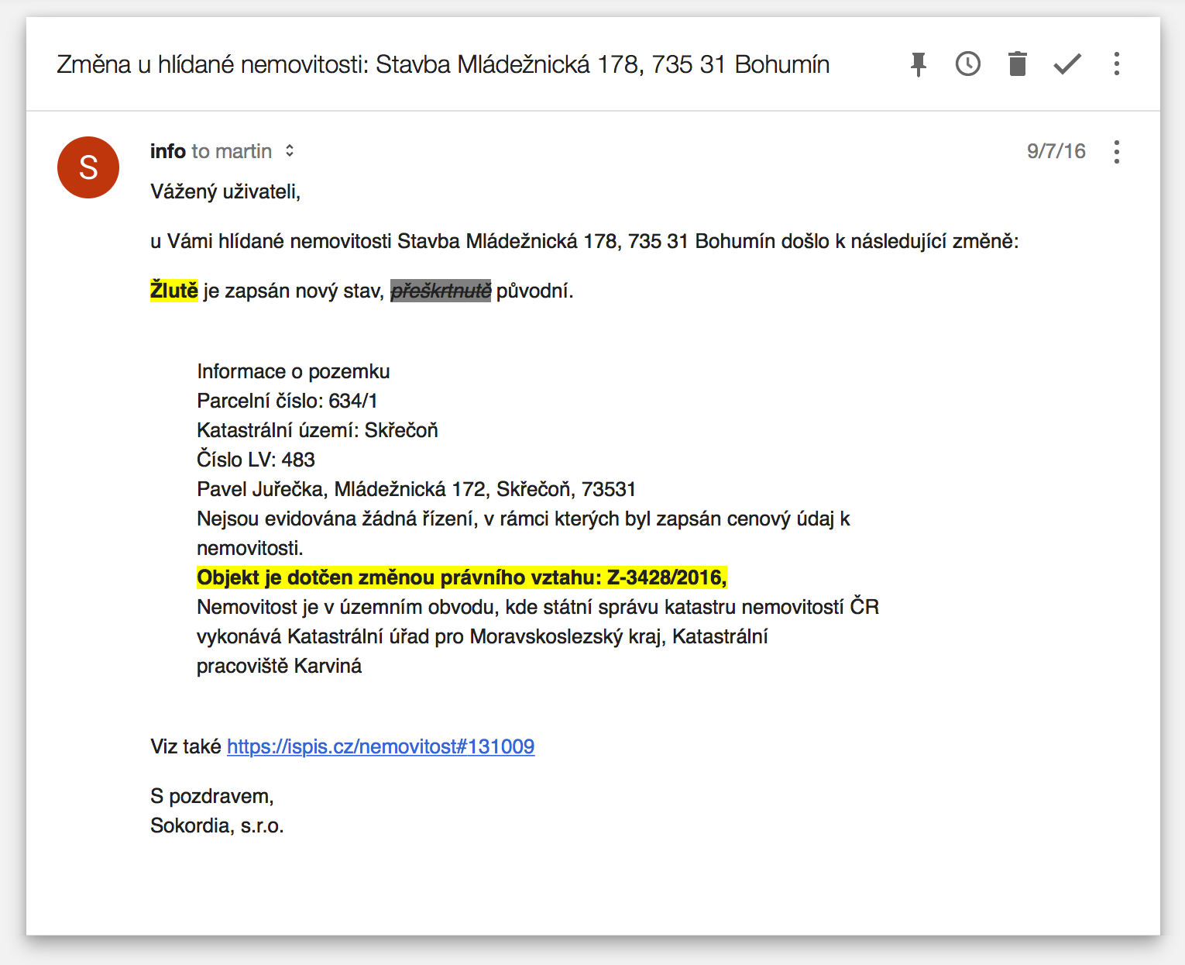Click the gray strikethrough word 'přeškrtnutě'

click(441, 291)
